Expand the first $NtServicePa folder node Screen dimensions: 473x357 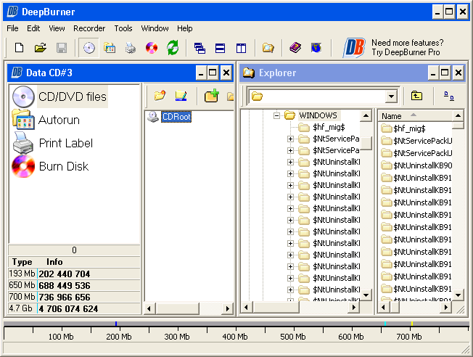pyautogui.click(x=290, y=139)
